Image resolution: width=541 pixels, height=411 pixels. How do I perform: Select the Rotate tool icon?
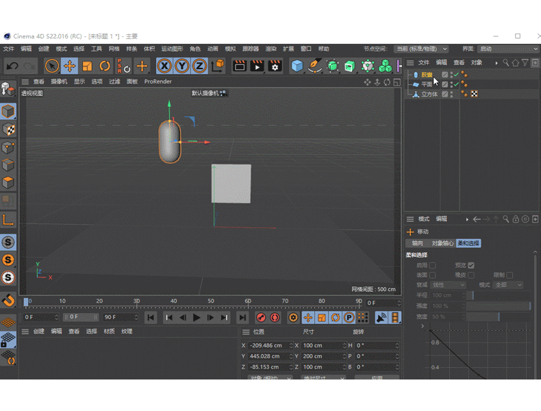pyautogui.click(x=105, y=66)
